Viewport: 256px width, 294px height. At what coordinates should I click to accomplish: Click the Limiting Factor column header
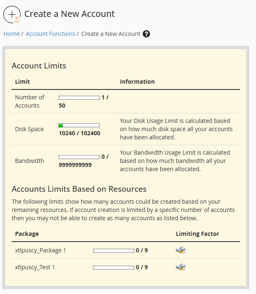(197, 234)
